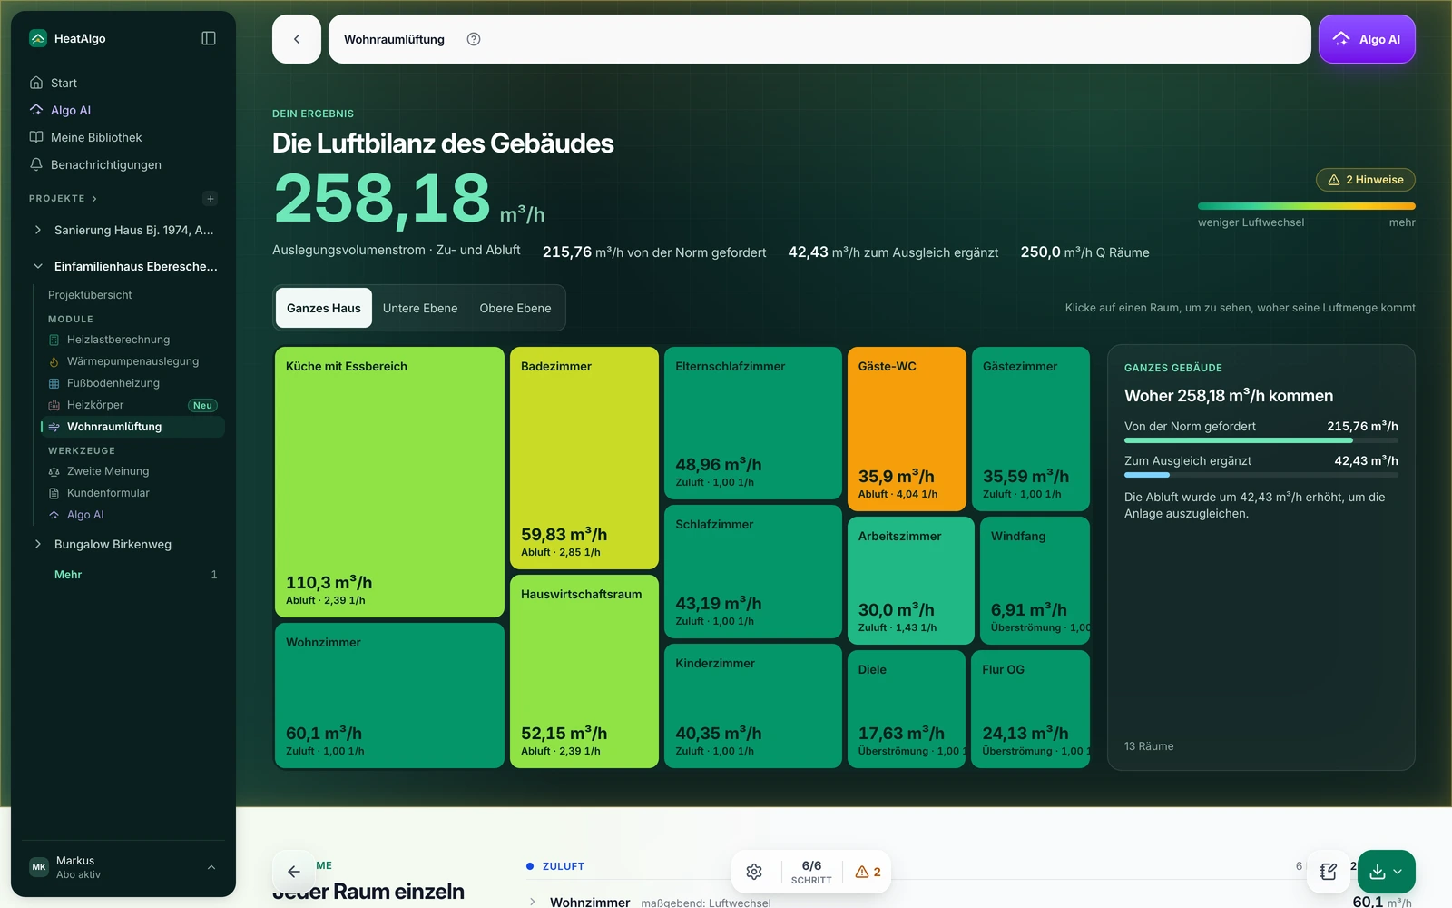Open the help icon beside Wohnraumlüftung
The width and height of the screenshot is (1452, 908).
point(474,39)
